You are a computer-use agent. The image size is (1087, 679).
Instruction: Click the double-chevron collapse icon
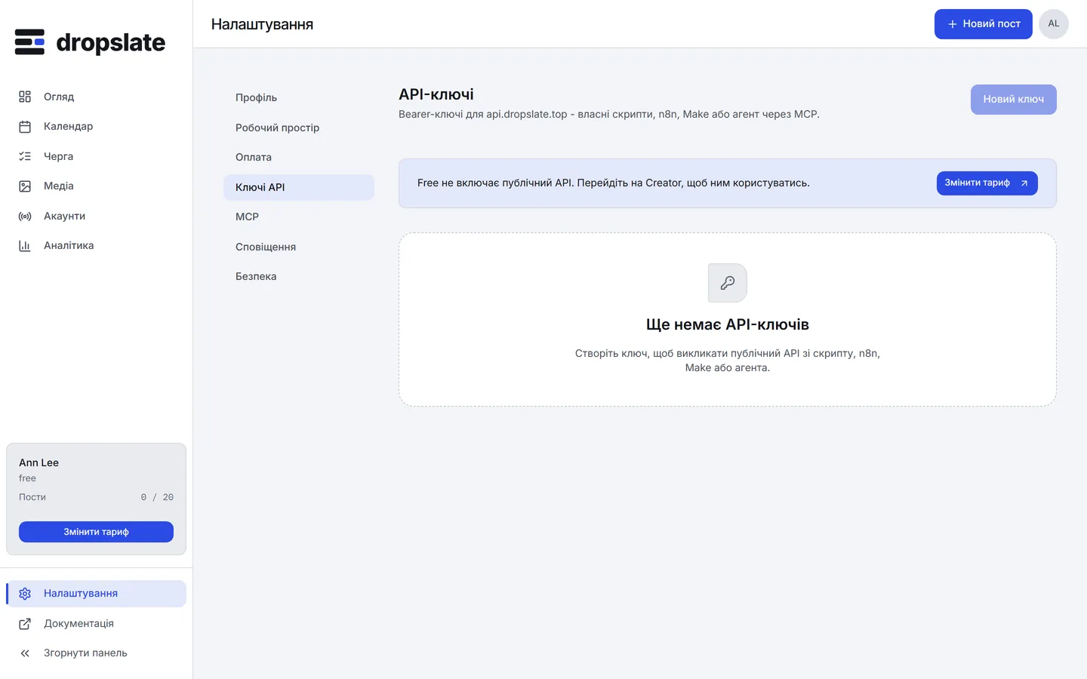coord(25,653)
